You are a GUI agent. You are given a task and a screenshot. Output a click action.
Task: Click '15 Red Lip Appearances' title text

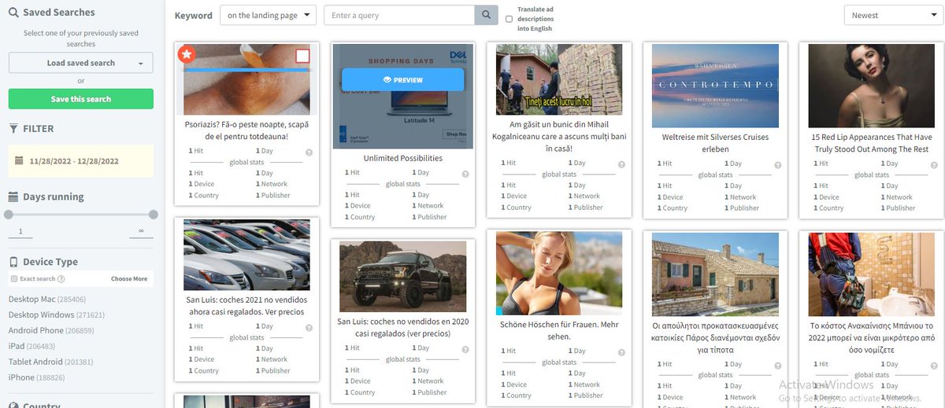coord(872,143)
